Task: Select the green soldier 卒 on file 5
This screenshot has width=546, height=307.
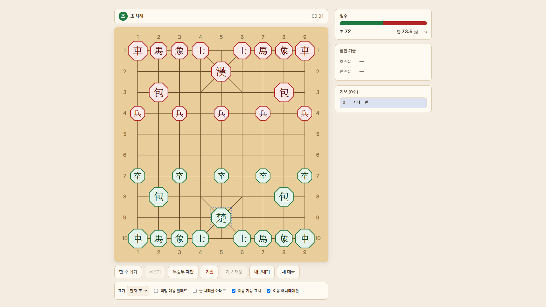Action: tap(221, 176)
